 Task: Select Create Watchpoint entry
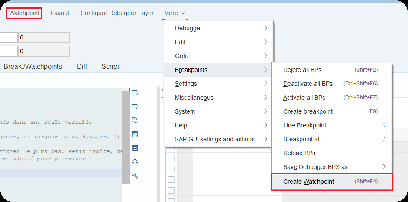coord(332,182)
